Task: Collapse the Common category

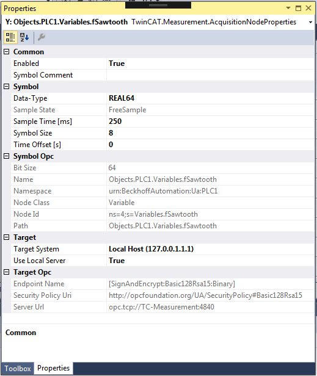Action: [7, 51]
